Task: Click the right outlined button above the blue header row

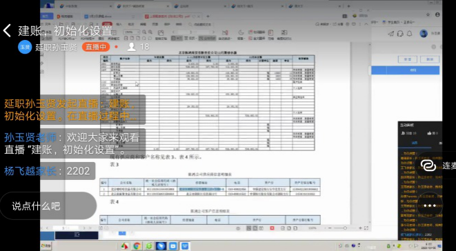Action: (x=430, y=59)
